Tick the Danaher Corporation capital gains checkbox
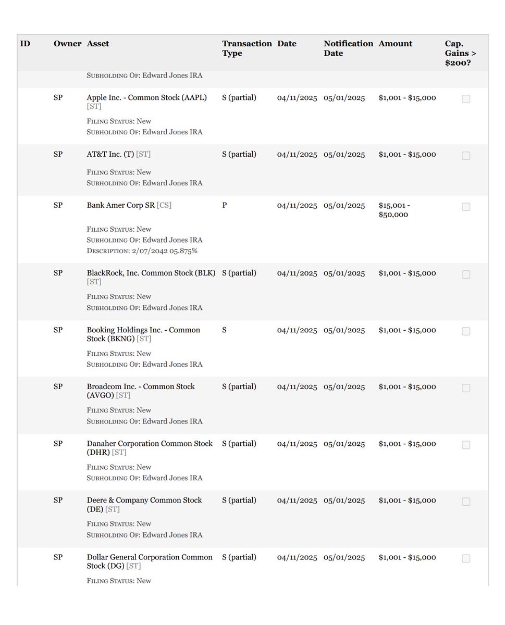 click(466, 445)
